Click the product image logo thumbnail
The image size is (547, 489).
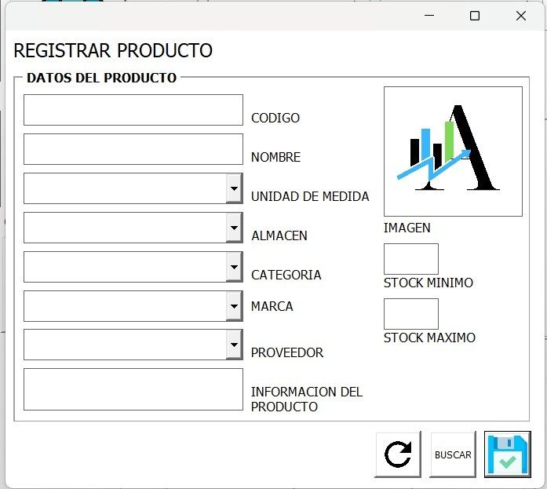pos(453,151)
